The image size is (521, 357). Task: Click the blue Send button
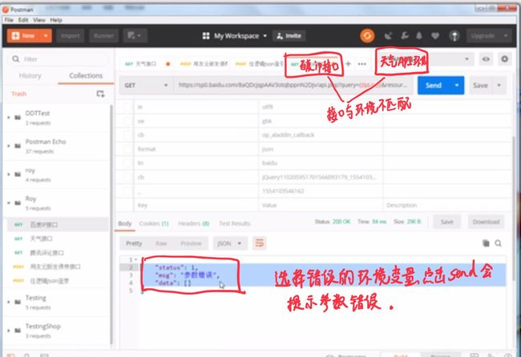pyautogui.click(x=434, y=86)
